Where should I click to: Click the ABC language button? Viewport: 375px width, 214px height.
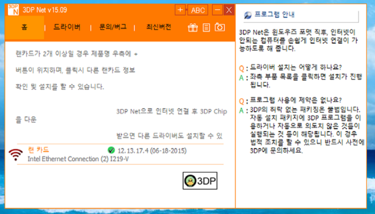click(198, 10)
